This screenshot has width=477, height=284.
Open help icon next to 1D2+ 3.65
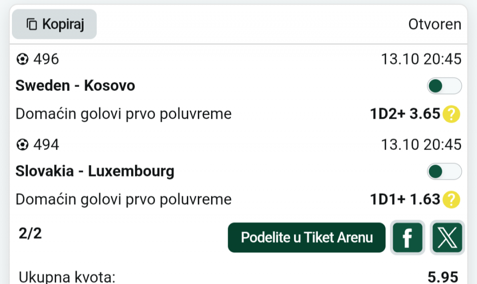(x=451, y=114)
